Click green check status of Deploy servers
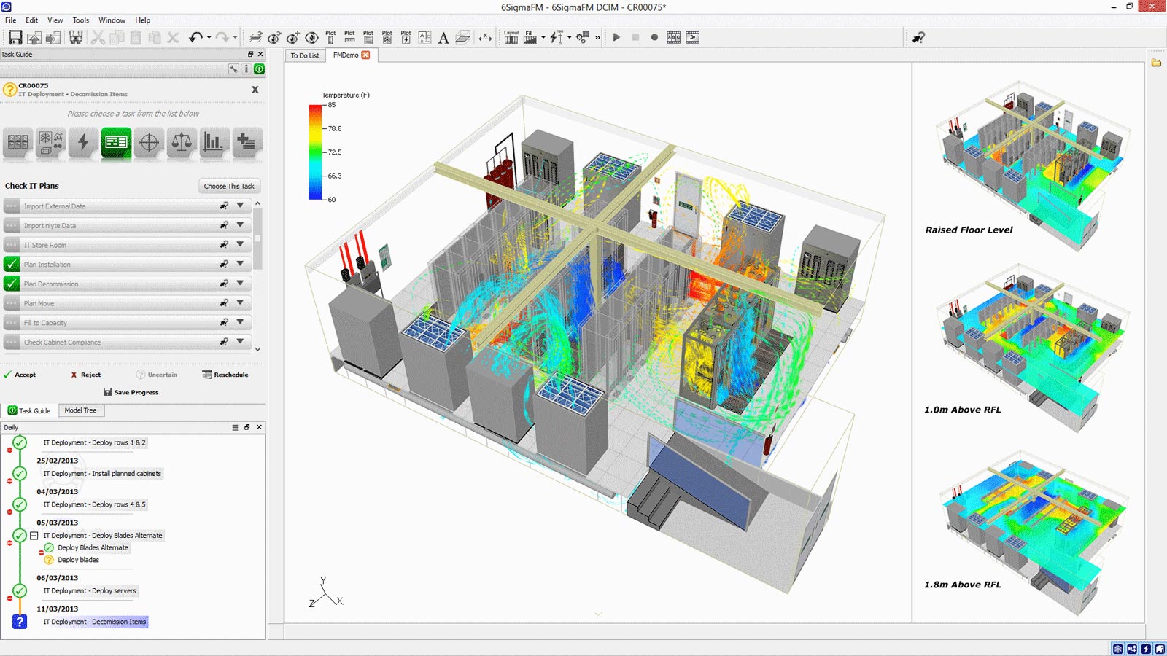The image size is (1167, 656). 20,590
